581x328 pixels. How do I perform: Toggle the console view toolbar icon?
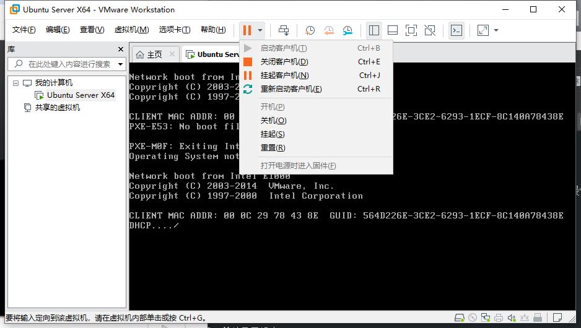coord(456,30)
